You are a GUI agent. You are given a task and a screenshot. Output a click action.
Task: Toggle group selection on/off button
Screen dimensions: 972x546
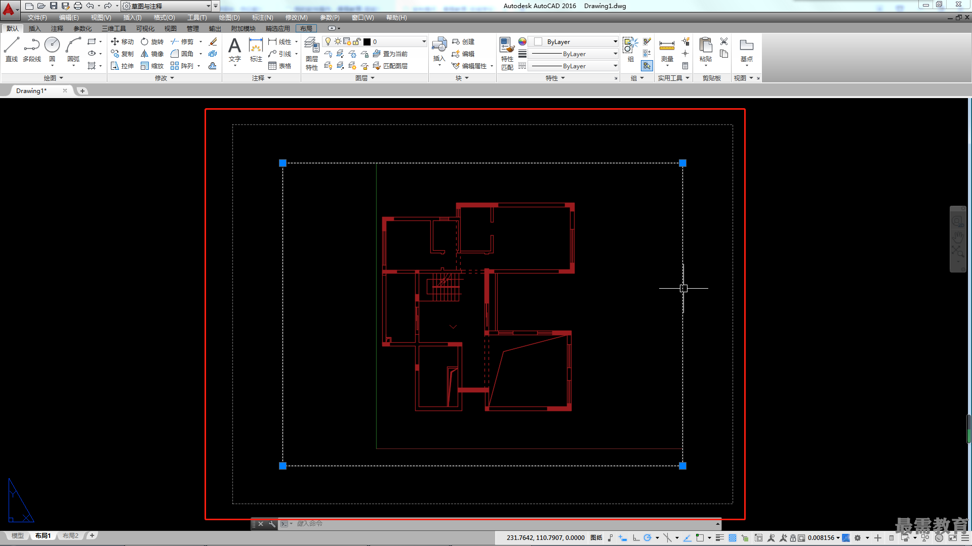(647, 66)
